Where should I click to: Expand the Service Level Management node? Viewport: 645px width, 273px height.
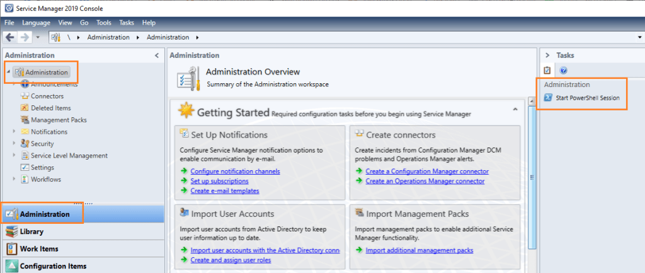[x=14, y=156]
